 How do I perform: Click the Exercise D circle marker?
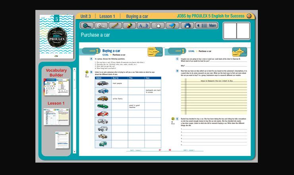177,71
